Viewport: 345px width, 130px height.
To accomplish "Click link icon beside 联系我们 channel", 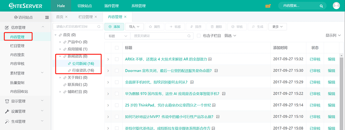I will [65, 85].
